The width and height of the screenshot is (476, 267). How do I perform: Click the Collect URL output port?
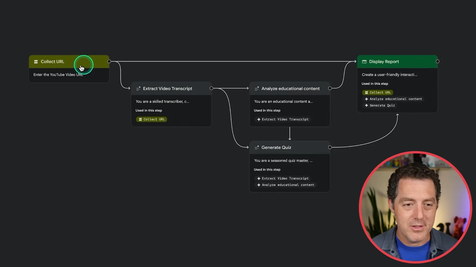[x=109, y=61]
